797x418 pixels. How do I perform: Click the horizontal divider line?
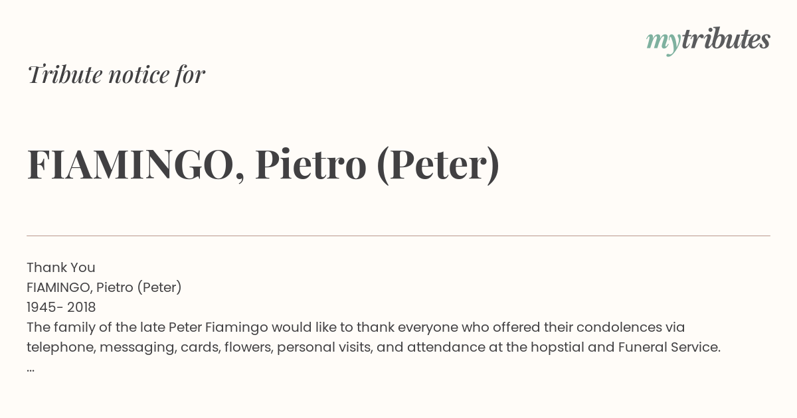click(x=398, y=236)
